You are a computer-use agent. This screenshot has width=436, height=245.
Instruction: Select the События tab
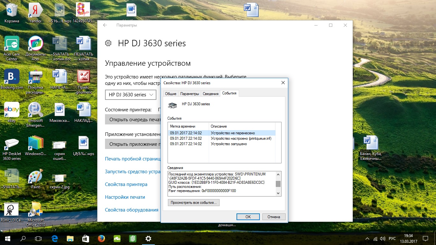click(229, 93)
